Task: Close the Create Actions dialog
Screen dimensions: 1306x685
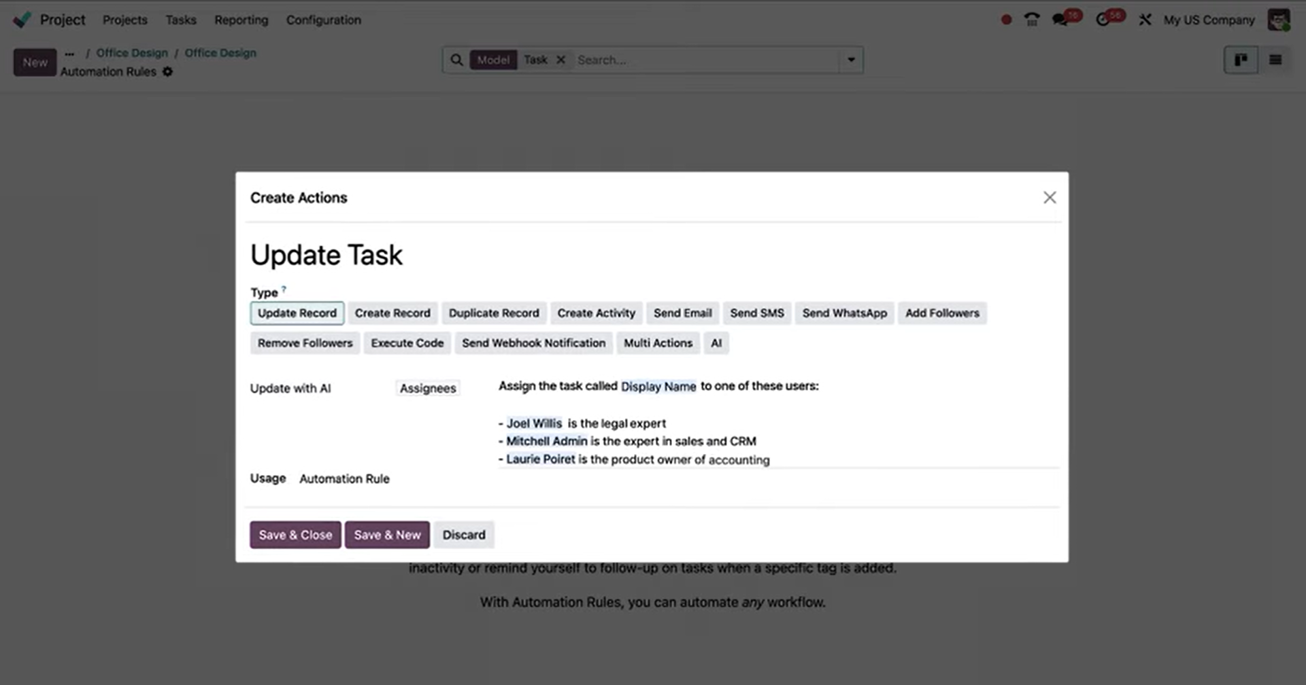Action: [x=1050, y=197]
